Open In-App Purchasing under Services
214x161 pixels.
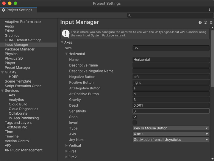(24, 118)
